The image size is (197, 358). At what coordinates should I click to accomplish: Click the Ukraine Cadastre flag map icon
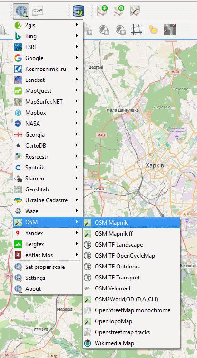[x=18, y=200]
